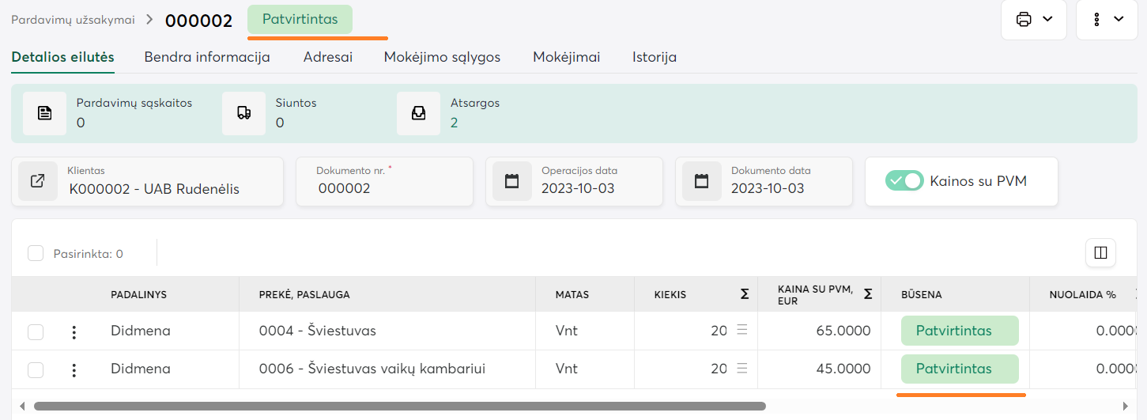Screen dimensions: 1147x420
Task: Go back to Pardavimų užsakymai breadcrumb
Action: click(x=73, y=20)
